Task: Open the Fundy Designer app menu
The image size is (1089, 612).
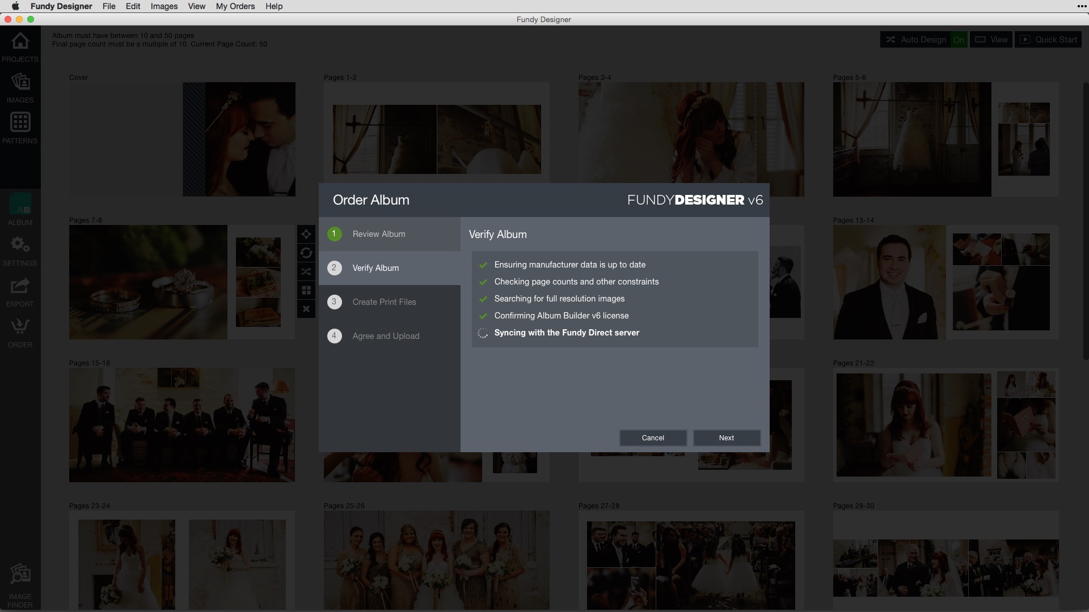Action: pyautogui.click(x=61, y=6)
